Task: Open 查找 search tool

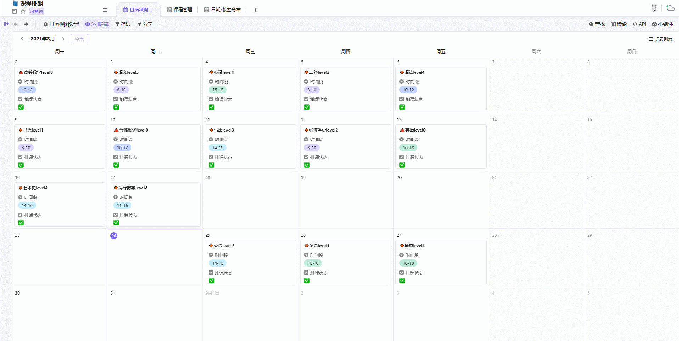Action: [597, 24]
